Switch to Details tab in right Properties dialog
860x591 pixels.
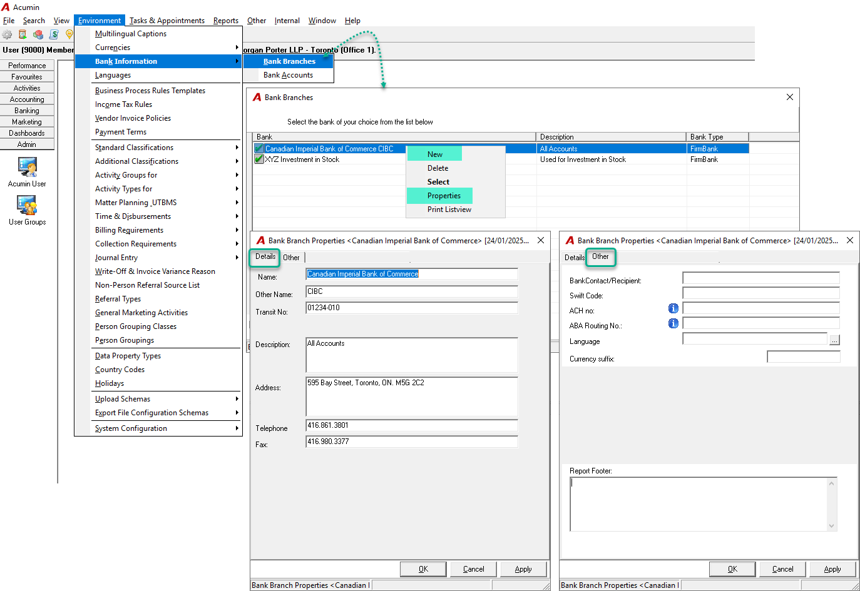click(574, 258)
